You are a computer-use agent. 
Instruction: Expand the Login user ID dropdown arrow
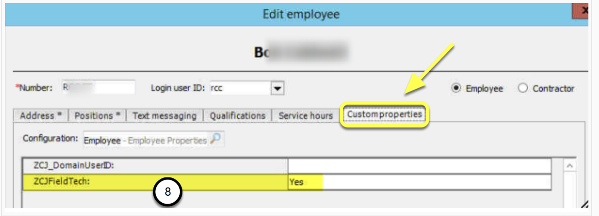(x=277, y=88)
